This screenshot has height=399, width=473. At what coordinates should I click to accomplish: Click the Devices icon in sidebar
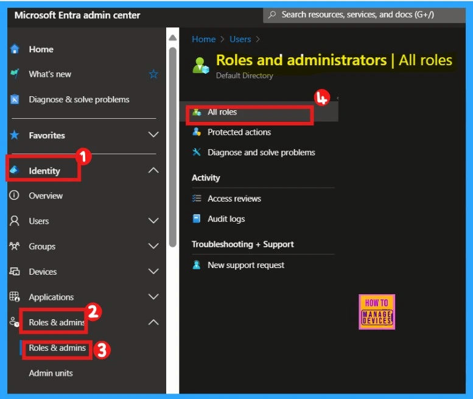tap(14, 271)
